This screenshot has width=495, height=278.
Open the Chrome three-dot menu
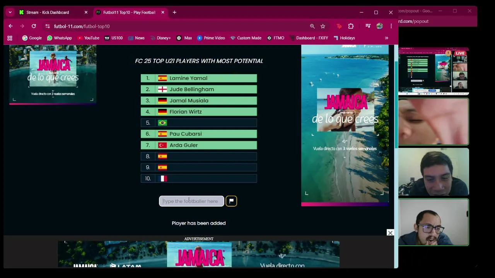391,26
